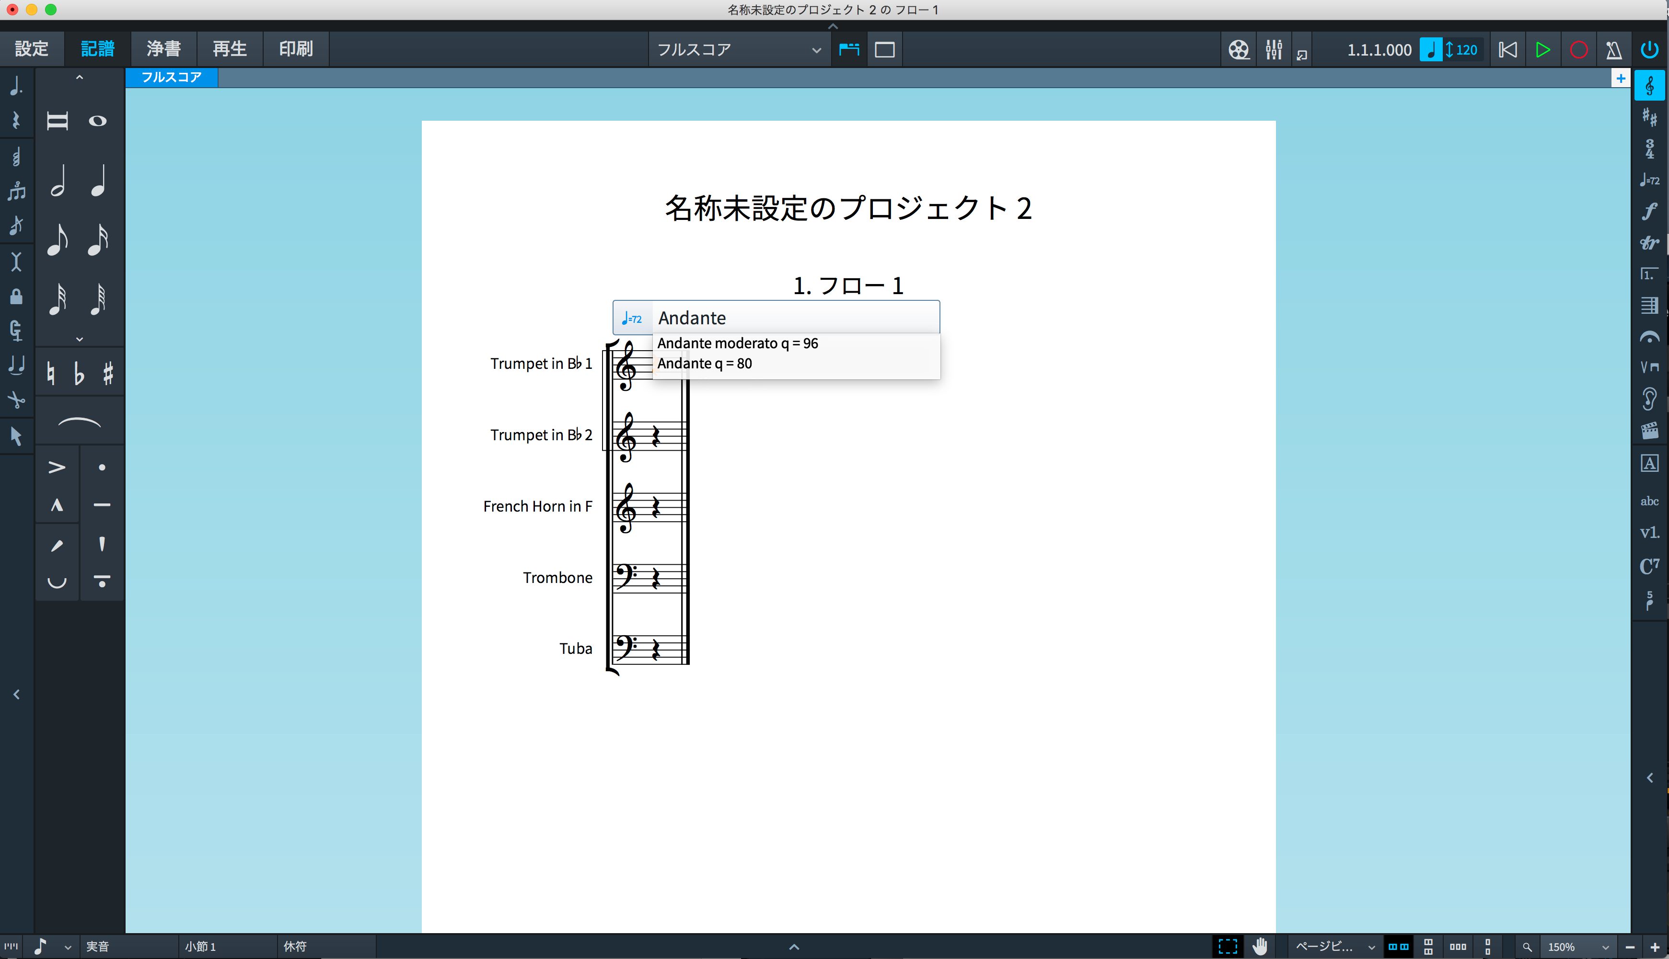Switch to 印刷 mode

click(x=295, y=49)
